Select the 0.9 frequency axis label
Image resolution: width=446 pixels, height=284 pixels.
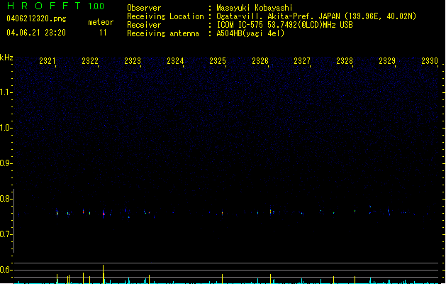point(6,163)
